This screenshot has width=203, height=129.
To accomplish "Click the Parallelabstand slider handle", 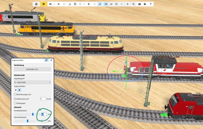I will click(x=27, y=121).
